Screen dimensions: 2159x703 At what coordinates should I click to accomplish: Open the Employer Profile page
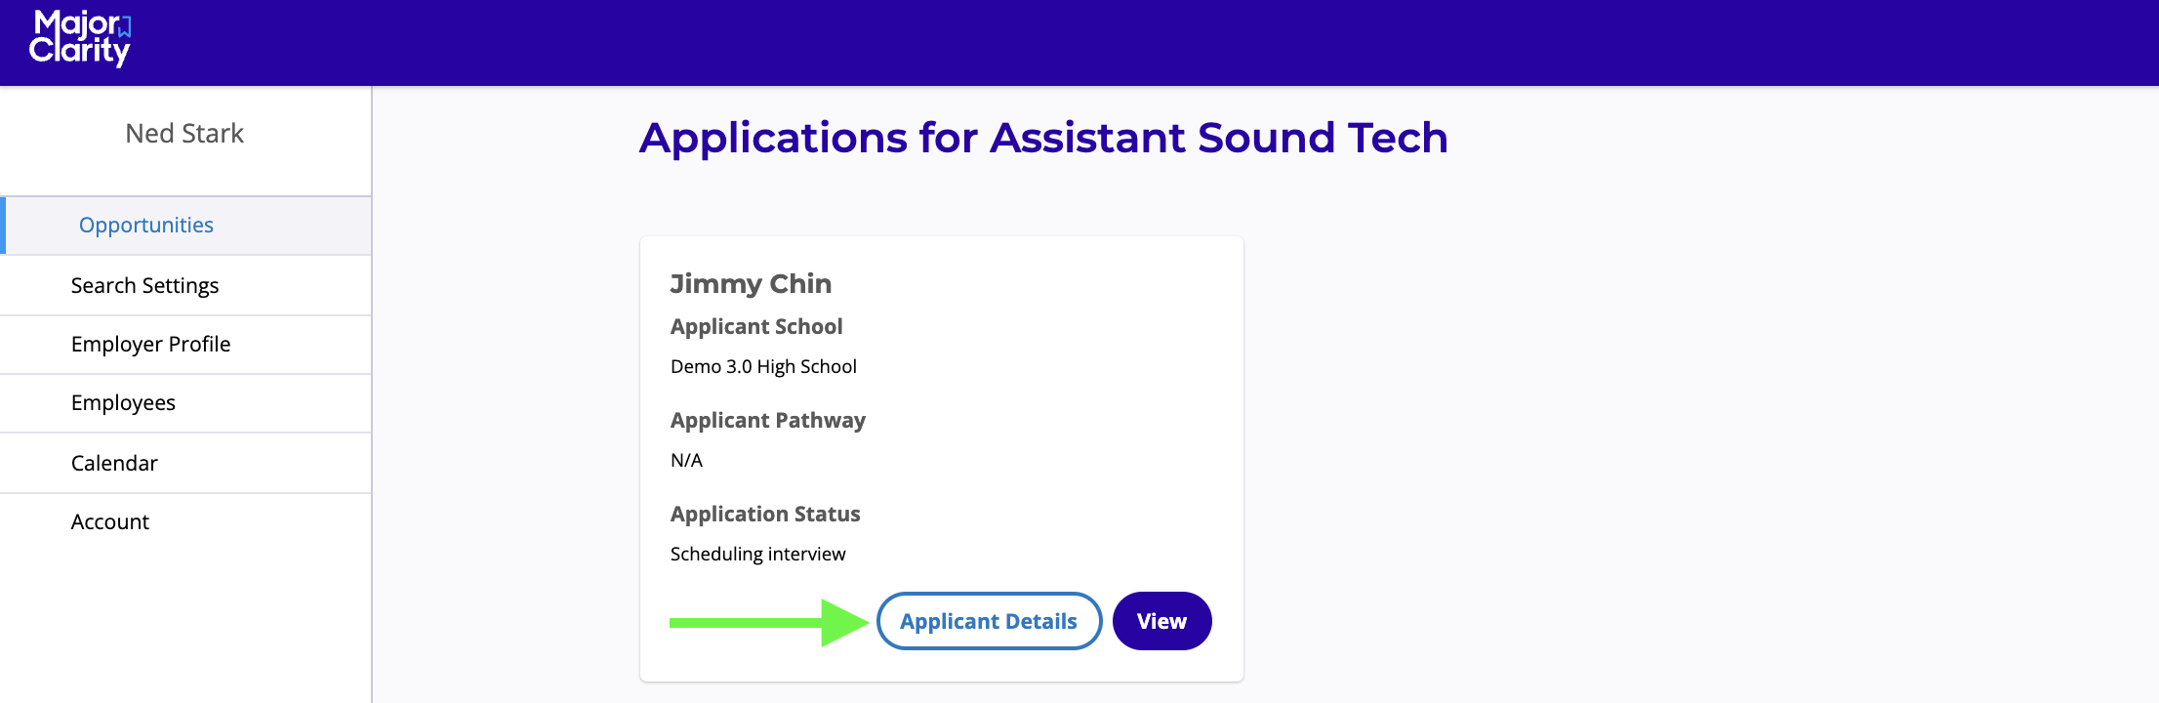coord(150,345)
